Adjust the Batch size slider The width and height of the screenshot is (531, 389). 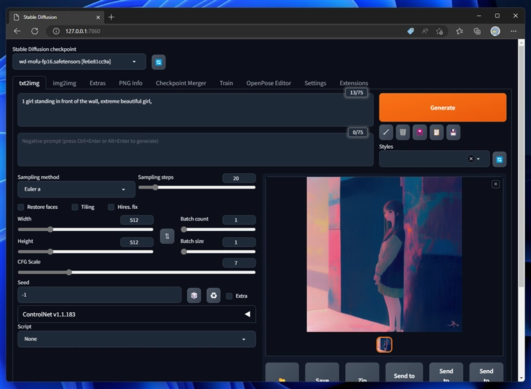[218, 251]
